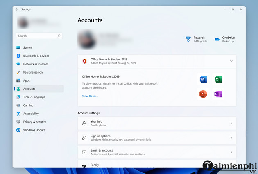The width and height of the screenshot is (258, 174).
Task: Click the search magnifier icon
Action: [59, 36]
